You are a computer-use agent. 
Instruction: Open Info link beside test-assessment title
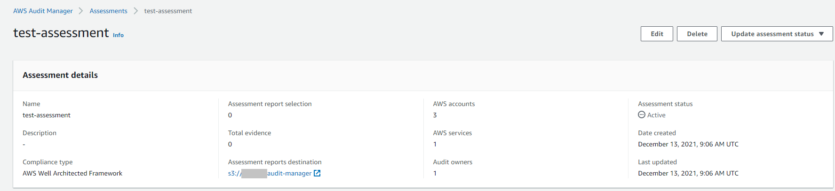(118, 35)
